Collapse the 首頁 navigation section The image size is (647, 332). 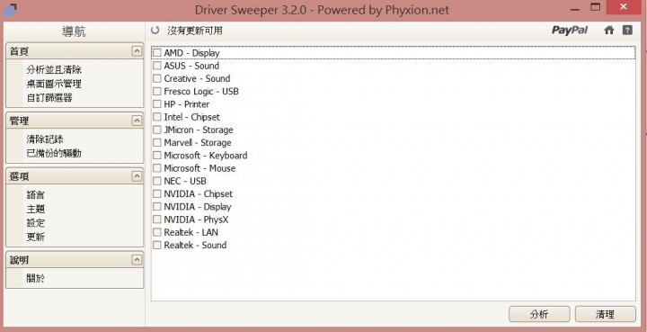137,50
